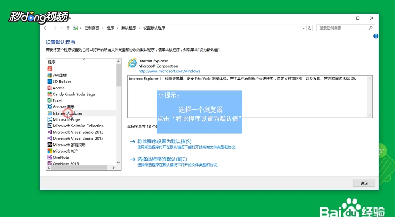Viewport: 395px width, 217px height.
Task: Click 将此程序设置为默认值(S)
Action: [x=164, y=141]
